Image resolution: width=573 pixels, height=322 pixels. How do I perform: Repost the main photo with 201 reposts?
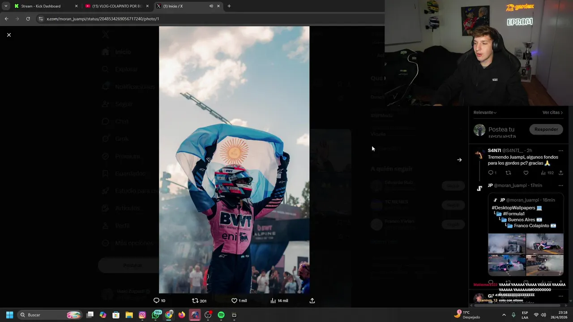pyautogui.click(x=199, y=301)
